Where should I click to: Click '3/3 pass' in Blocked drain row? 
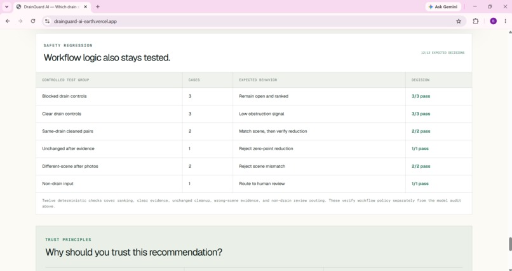421,97
